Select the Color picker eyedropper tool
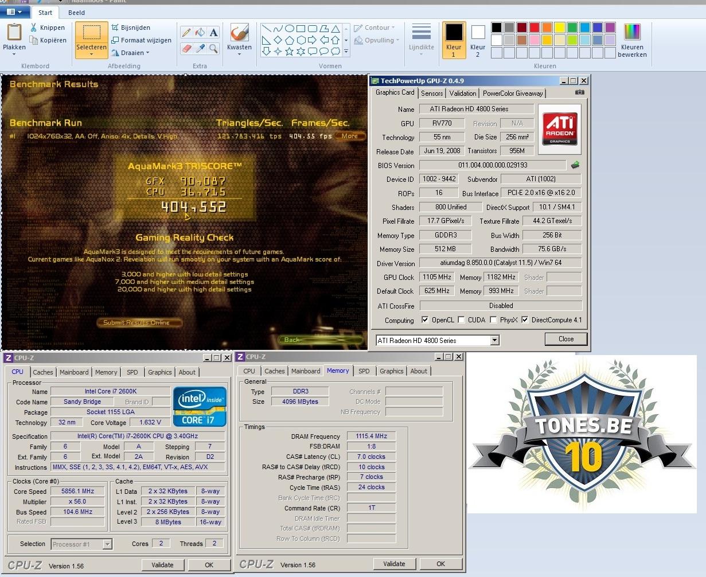The width and height of the screenshot is (706, 577). pyautogui.click(x=200, y=49)
